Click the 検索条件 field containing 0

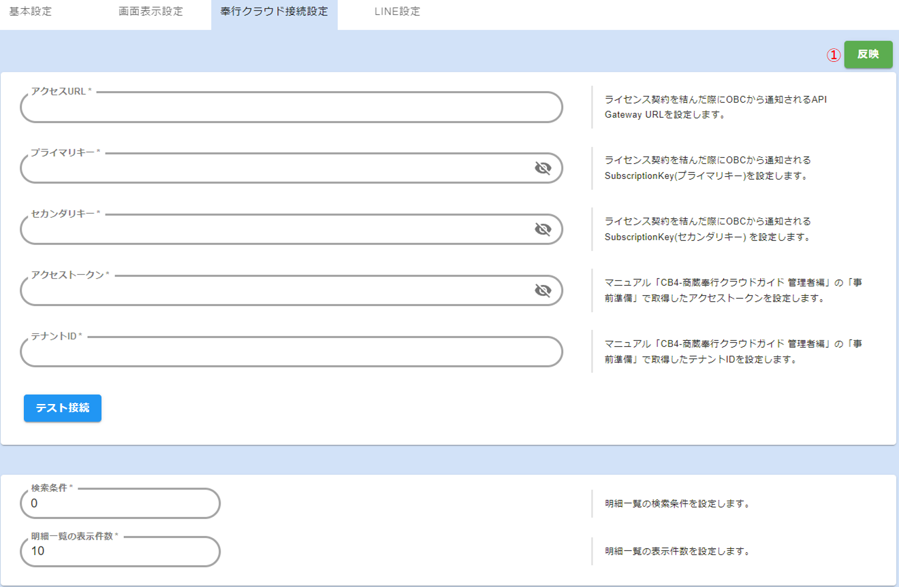pyautogui.click(x=120, y=504)
